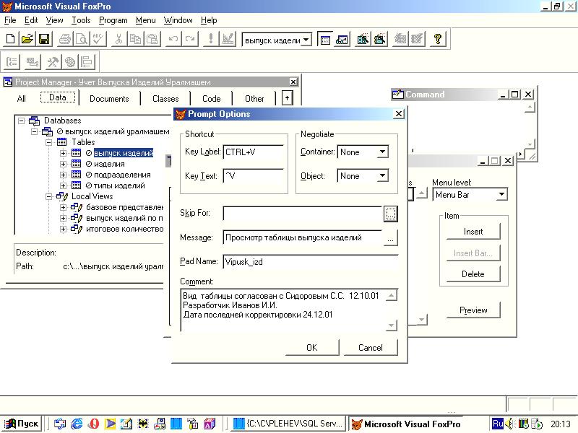Open the Пуск Start button
The width and height of the screenshot is (578, 433).
[x=22, y=424]
